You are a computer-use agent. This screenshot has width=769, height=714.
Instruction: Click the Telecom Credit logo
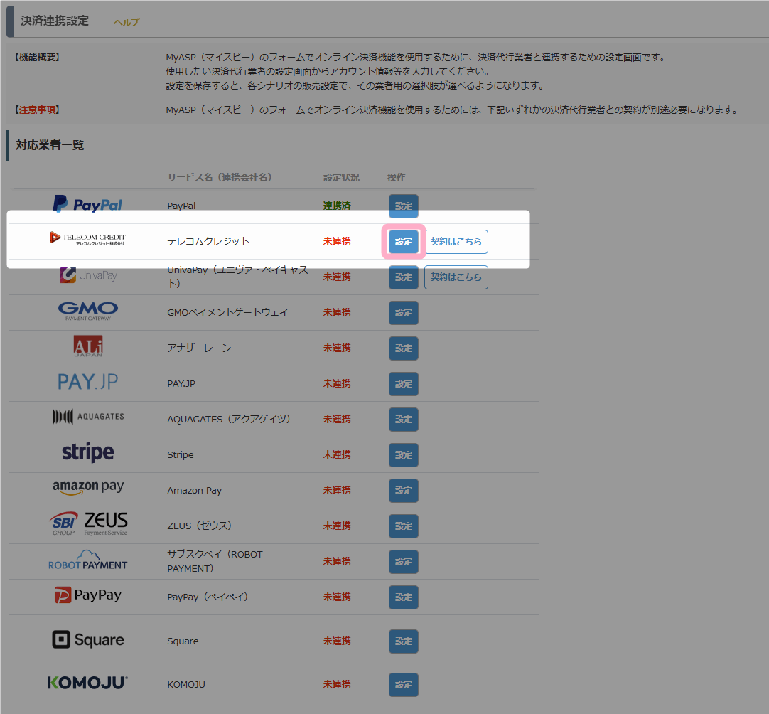(x=88, y=239)
